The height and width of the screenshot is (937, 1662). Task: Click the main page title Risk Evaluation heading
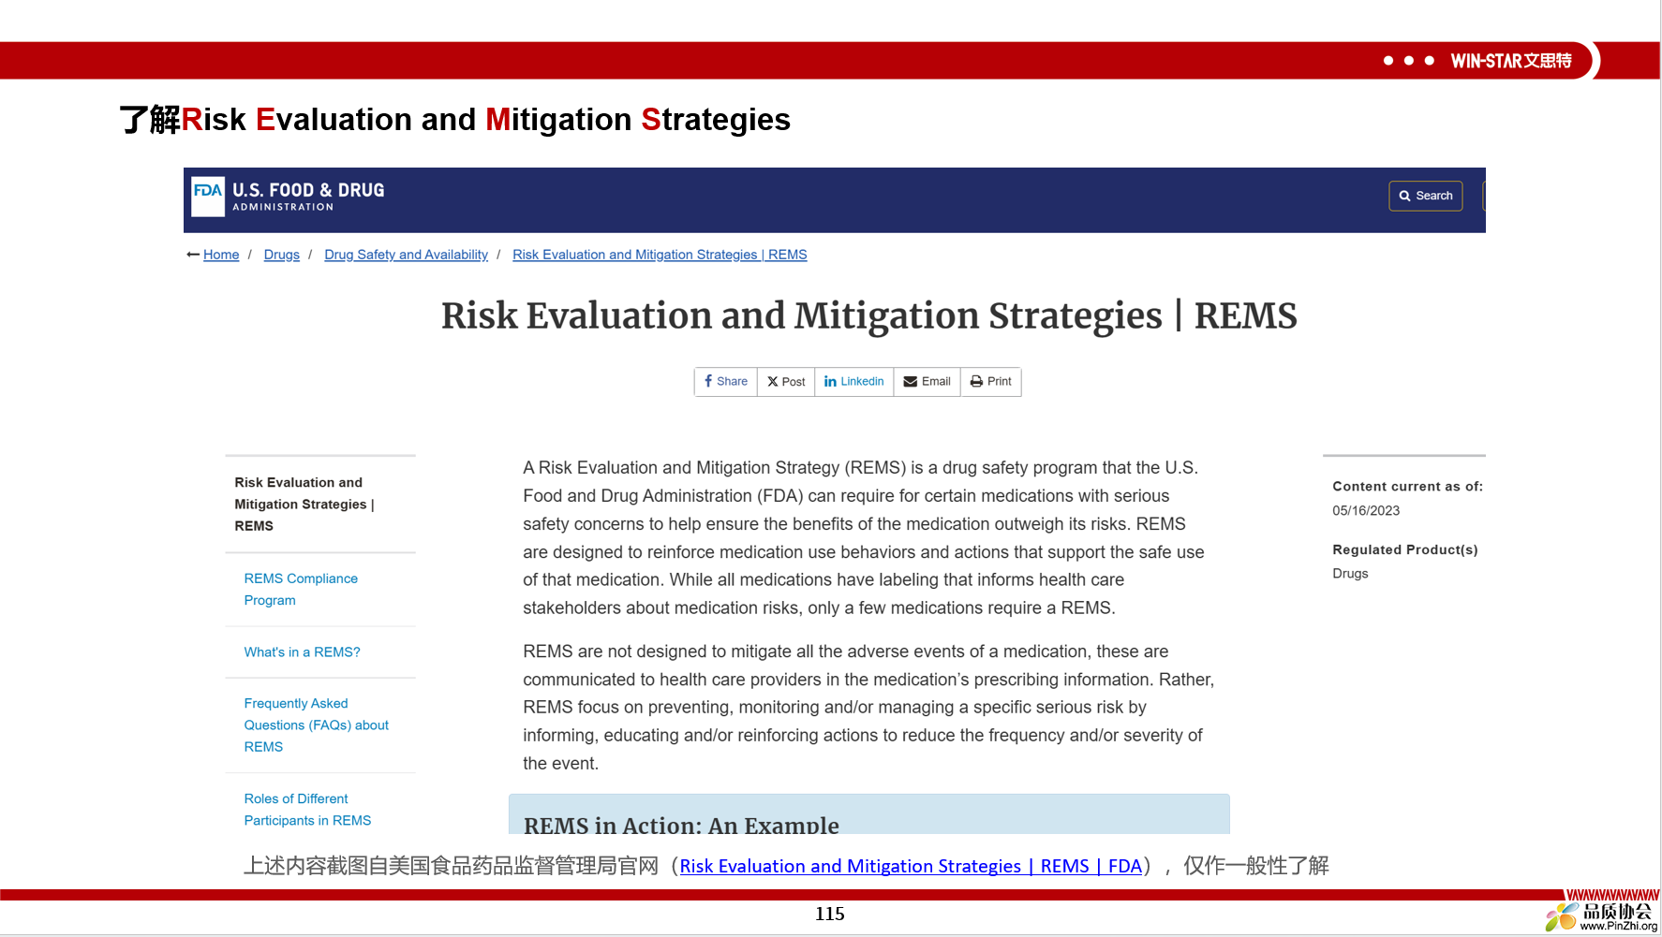tap(868, 315)
